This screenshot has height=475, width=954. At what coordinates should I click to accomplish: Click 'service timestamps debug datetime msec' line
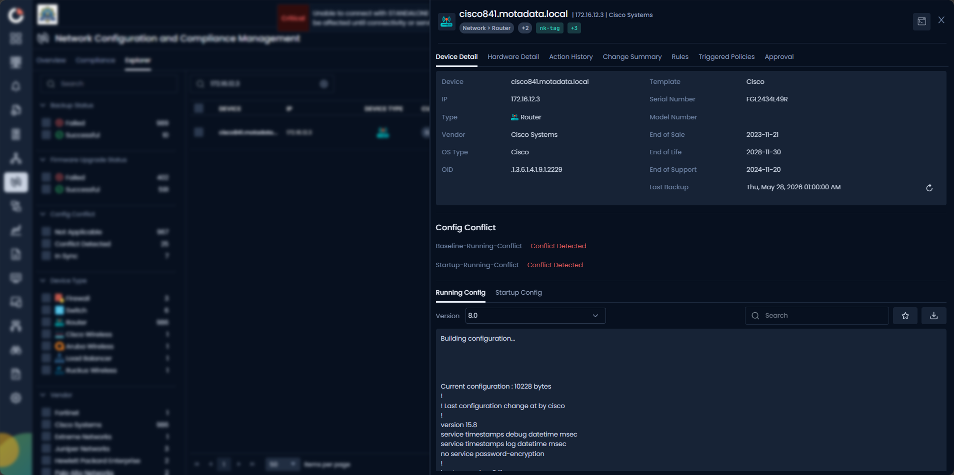point(509,435)
